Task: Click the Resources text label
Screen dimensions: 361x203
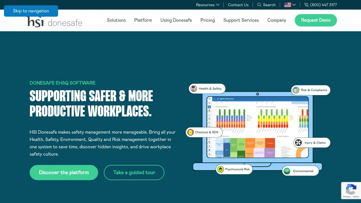Action: pos(205,5)
